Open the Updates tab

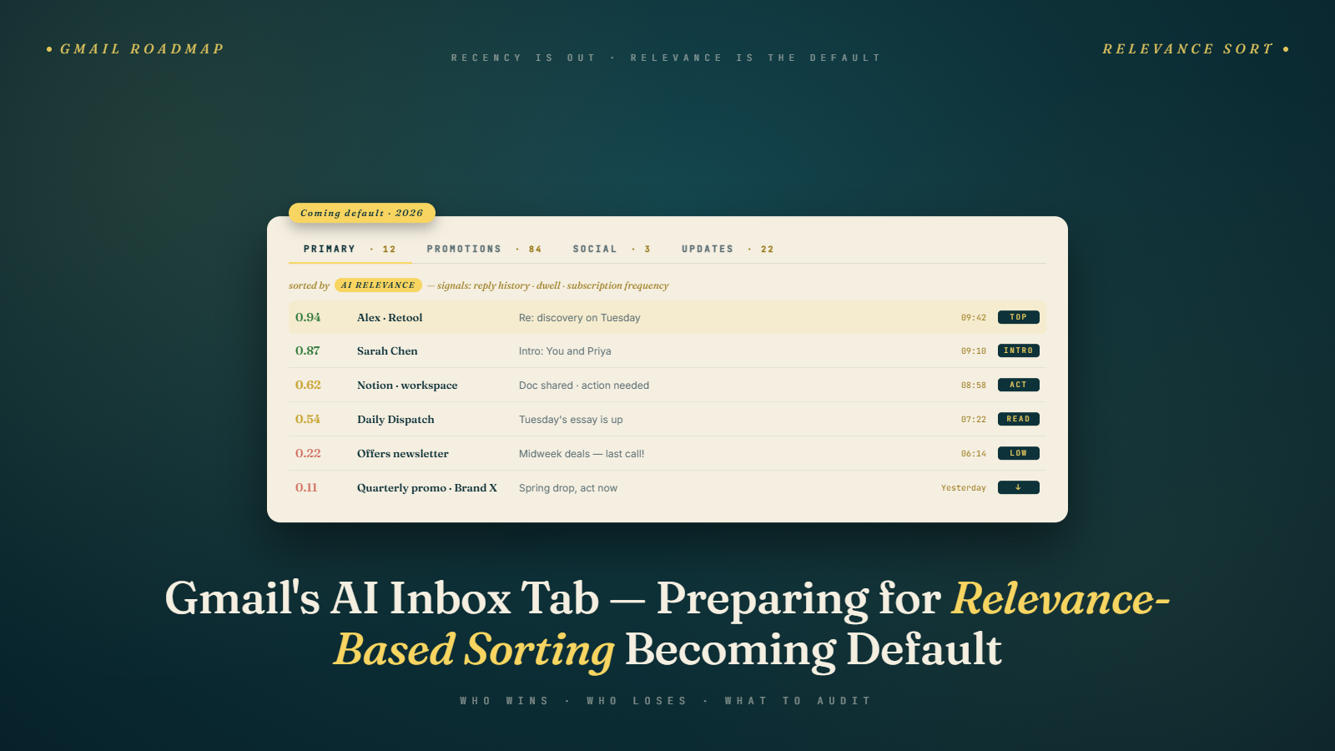728,249
